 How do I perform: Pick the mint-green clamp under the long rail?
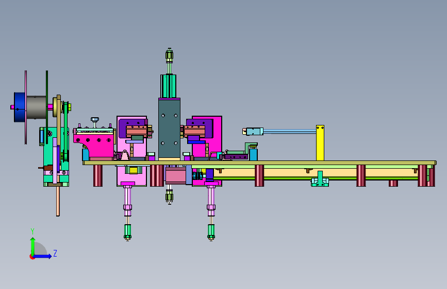coord(320,180)
